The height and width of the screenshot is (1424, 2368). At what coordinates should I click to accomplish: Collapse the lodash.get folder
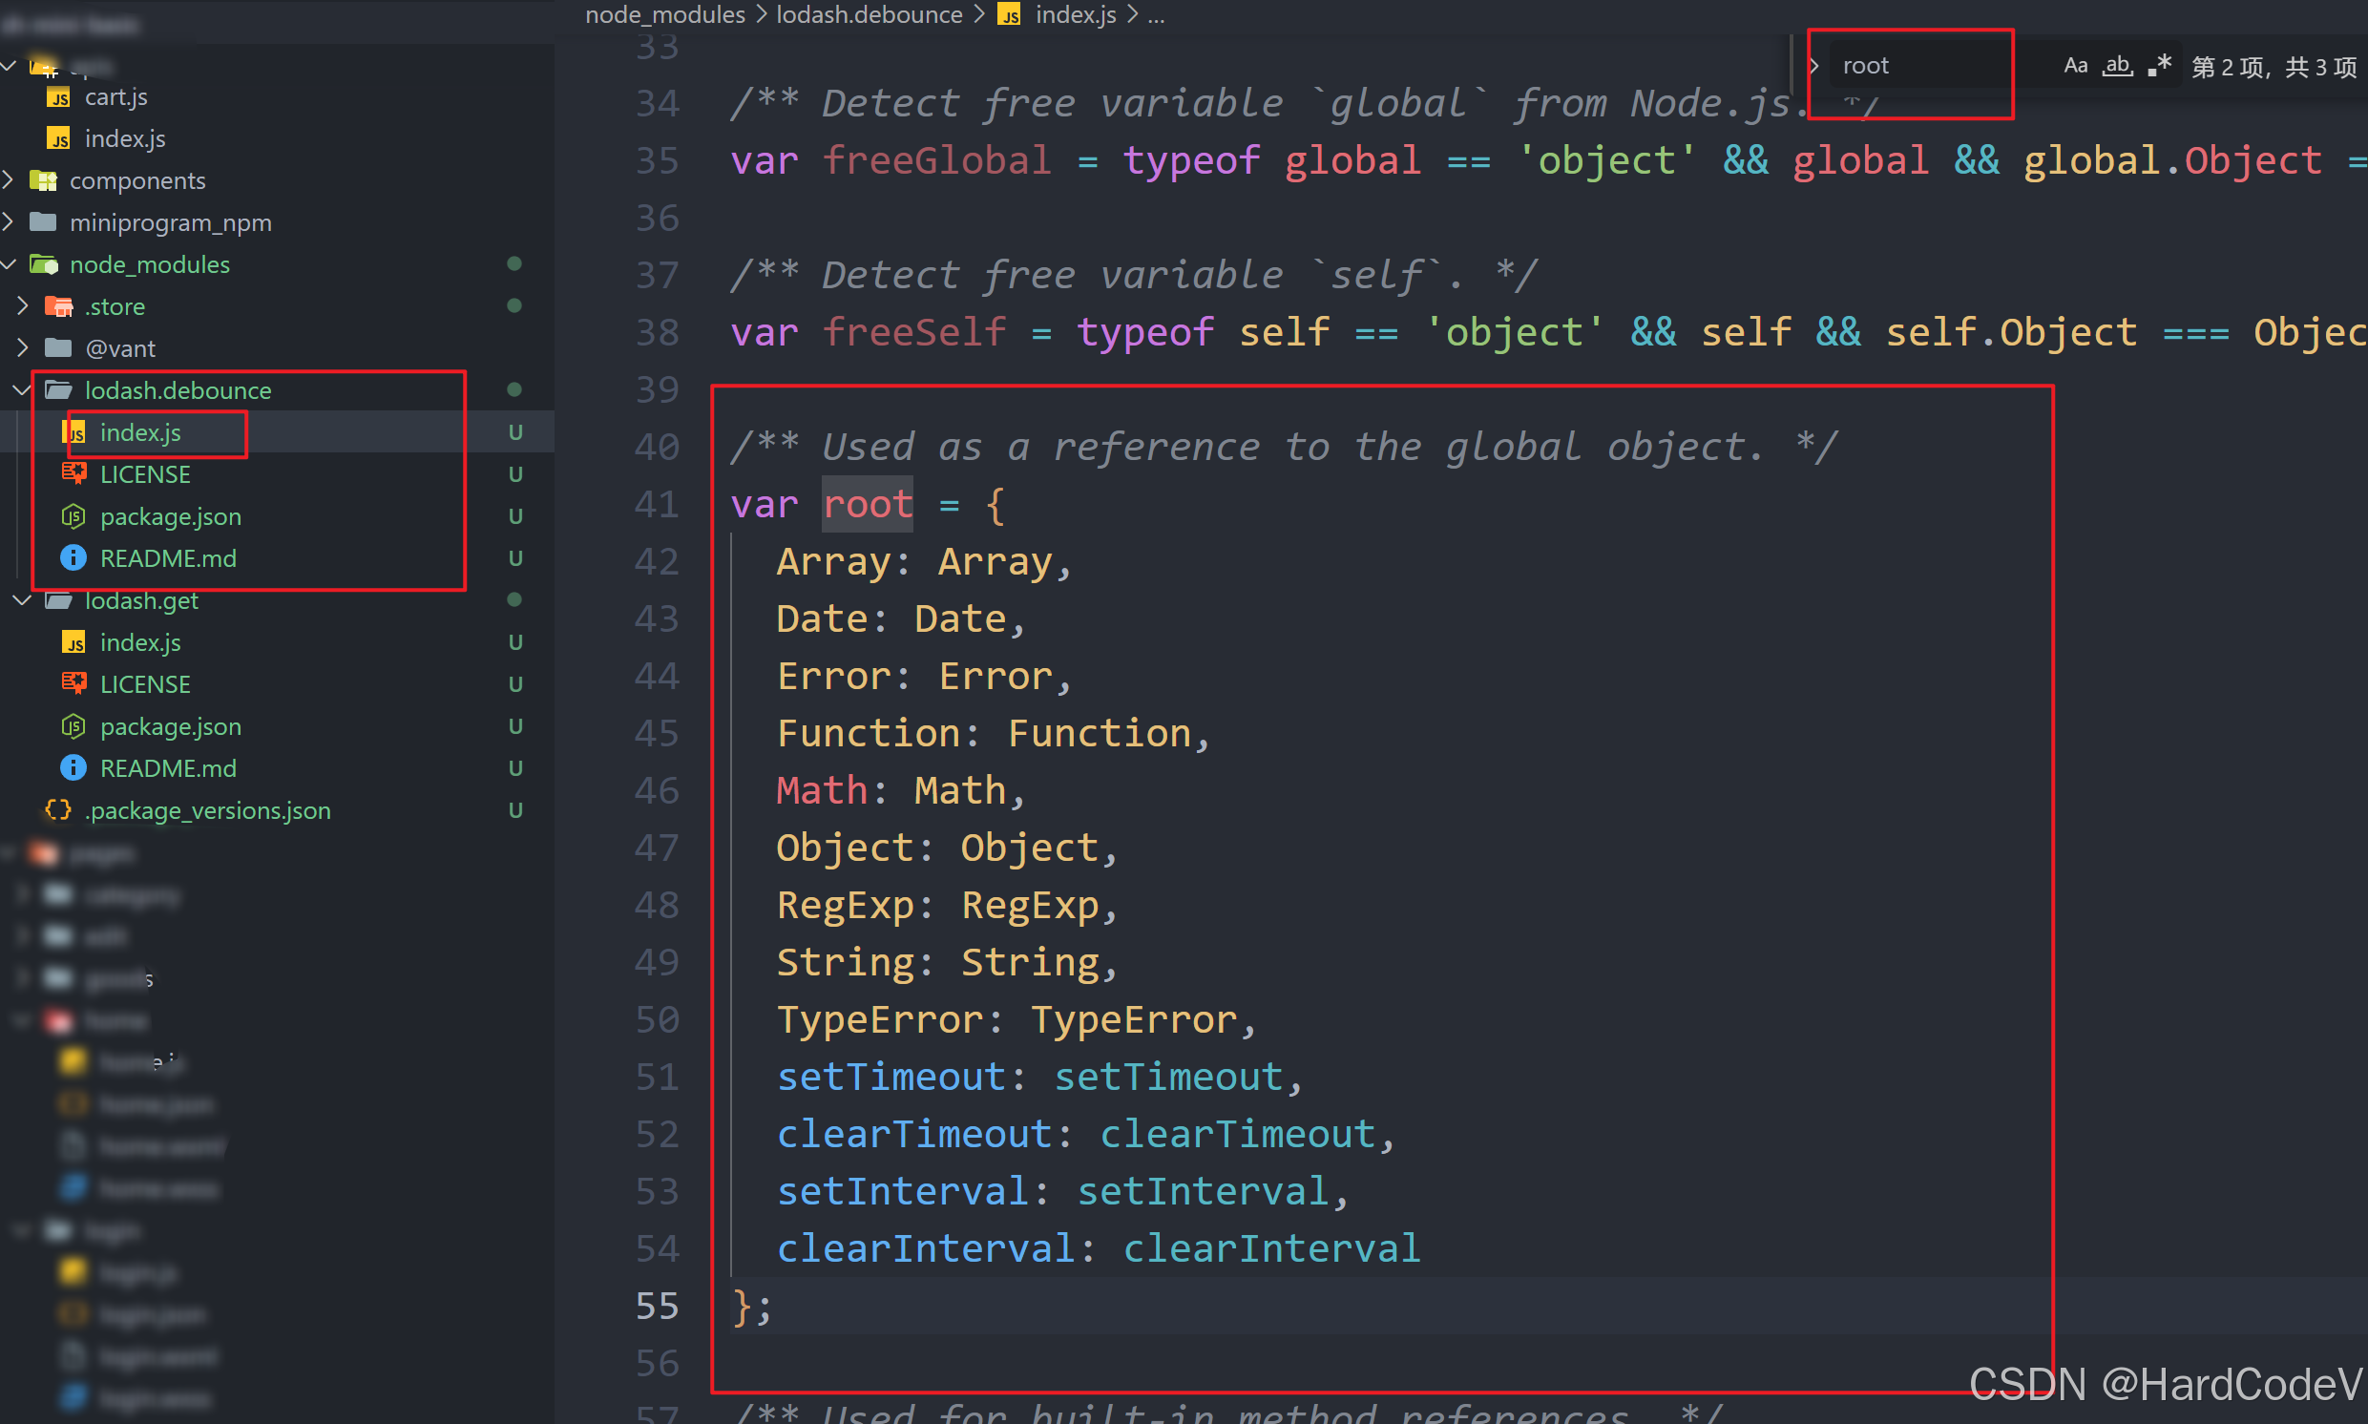22,600
